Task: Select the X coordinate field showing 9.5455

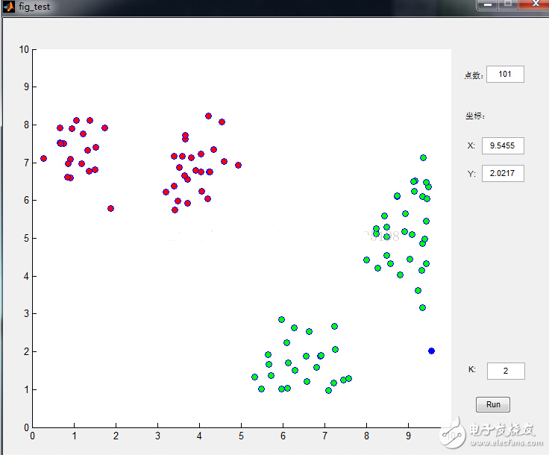Action: pos(503,145)
